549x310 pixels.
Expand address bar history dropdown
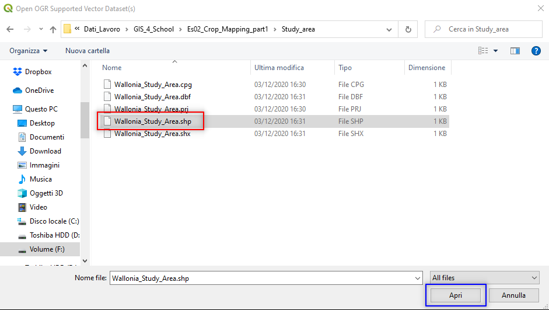coord(389,29)
